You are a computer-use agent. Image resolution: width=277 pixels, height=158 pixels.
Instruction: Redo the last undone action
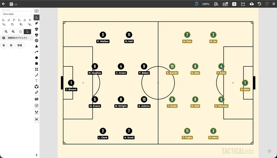pyautogui.click(x=267, y=4)
